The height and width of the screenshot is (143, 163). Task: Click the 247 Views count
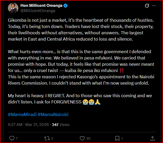click(60, 125)
